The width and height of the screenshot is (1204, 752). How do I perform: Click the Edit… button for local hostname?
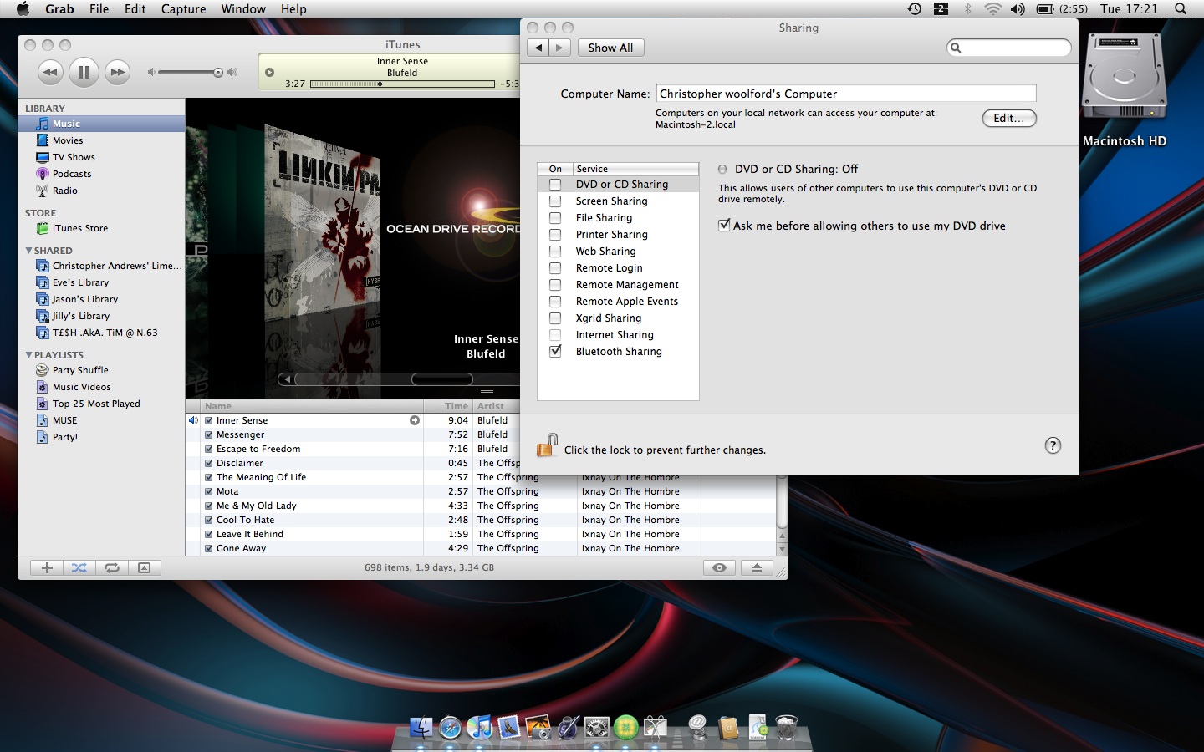coord(1009,119)
